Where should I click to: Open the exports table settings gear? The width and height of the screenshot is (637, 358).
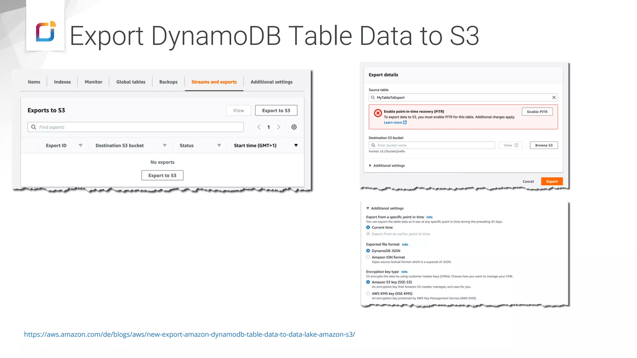click(294, 127)
